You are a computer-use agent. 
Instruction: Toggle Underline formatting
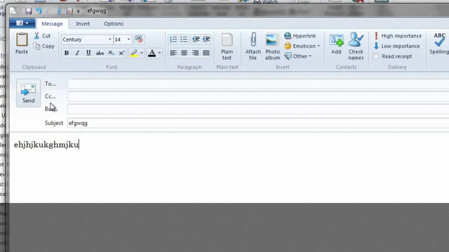tap(88, 53)
